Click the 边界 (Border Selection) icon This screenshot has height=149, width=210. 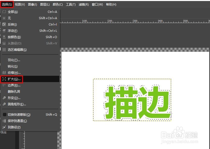[x=4, y=85]
